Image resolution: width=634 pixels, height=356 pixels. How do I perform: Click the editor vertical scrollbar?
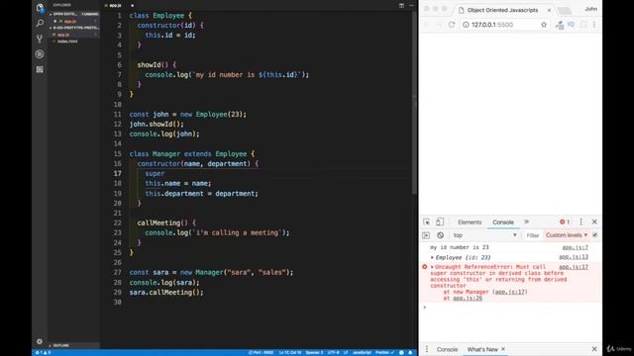tap(414, 103)
